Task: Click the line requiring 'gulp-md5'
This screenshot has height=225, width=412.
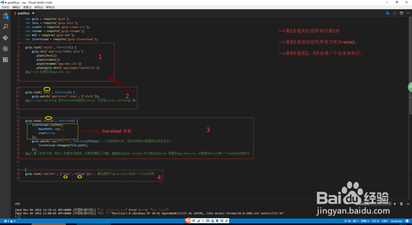Action: (50, 35)
